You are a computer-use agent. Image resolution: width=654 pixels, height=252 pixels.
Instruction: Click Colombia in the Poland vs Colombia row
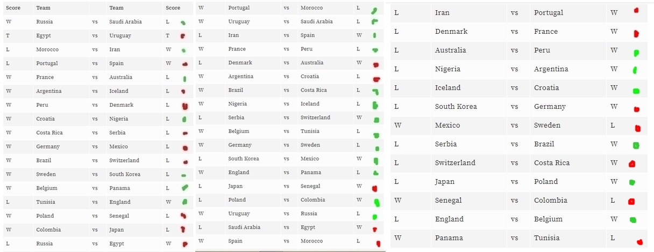point(312,199)
